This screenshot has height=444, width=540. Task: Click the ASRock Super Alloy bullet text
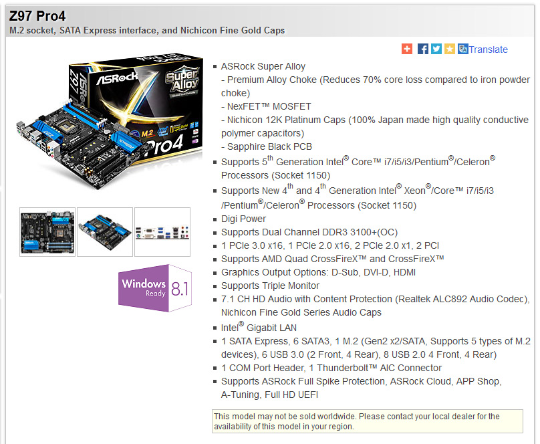click(x=263, y=66)
